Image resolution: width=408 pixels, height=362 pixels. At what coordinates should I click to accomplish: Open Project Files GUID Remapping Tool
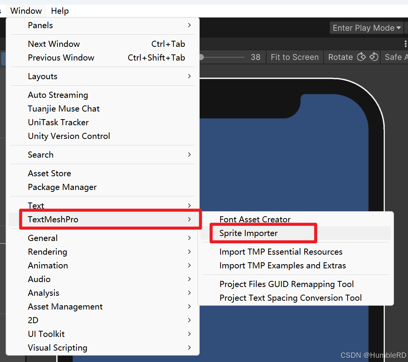pos(296,284)
